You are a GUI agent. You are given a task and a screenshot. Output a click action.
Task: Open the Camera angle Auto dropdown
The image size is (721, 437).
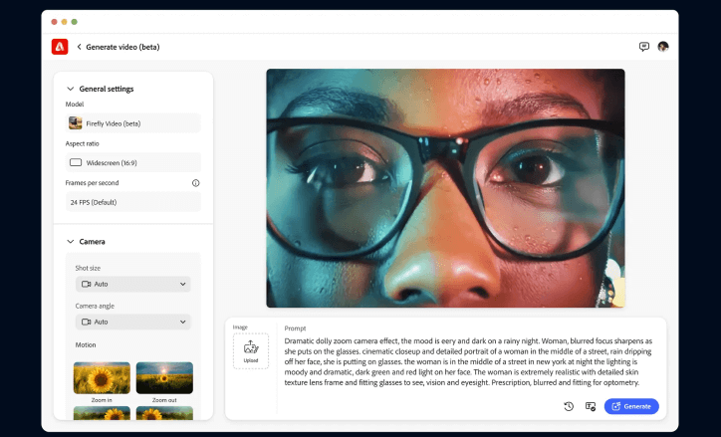point(132,322)
